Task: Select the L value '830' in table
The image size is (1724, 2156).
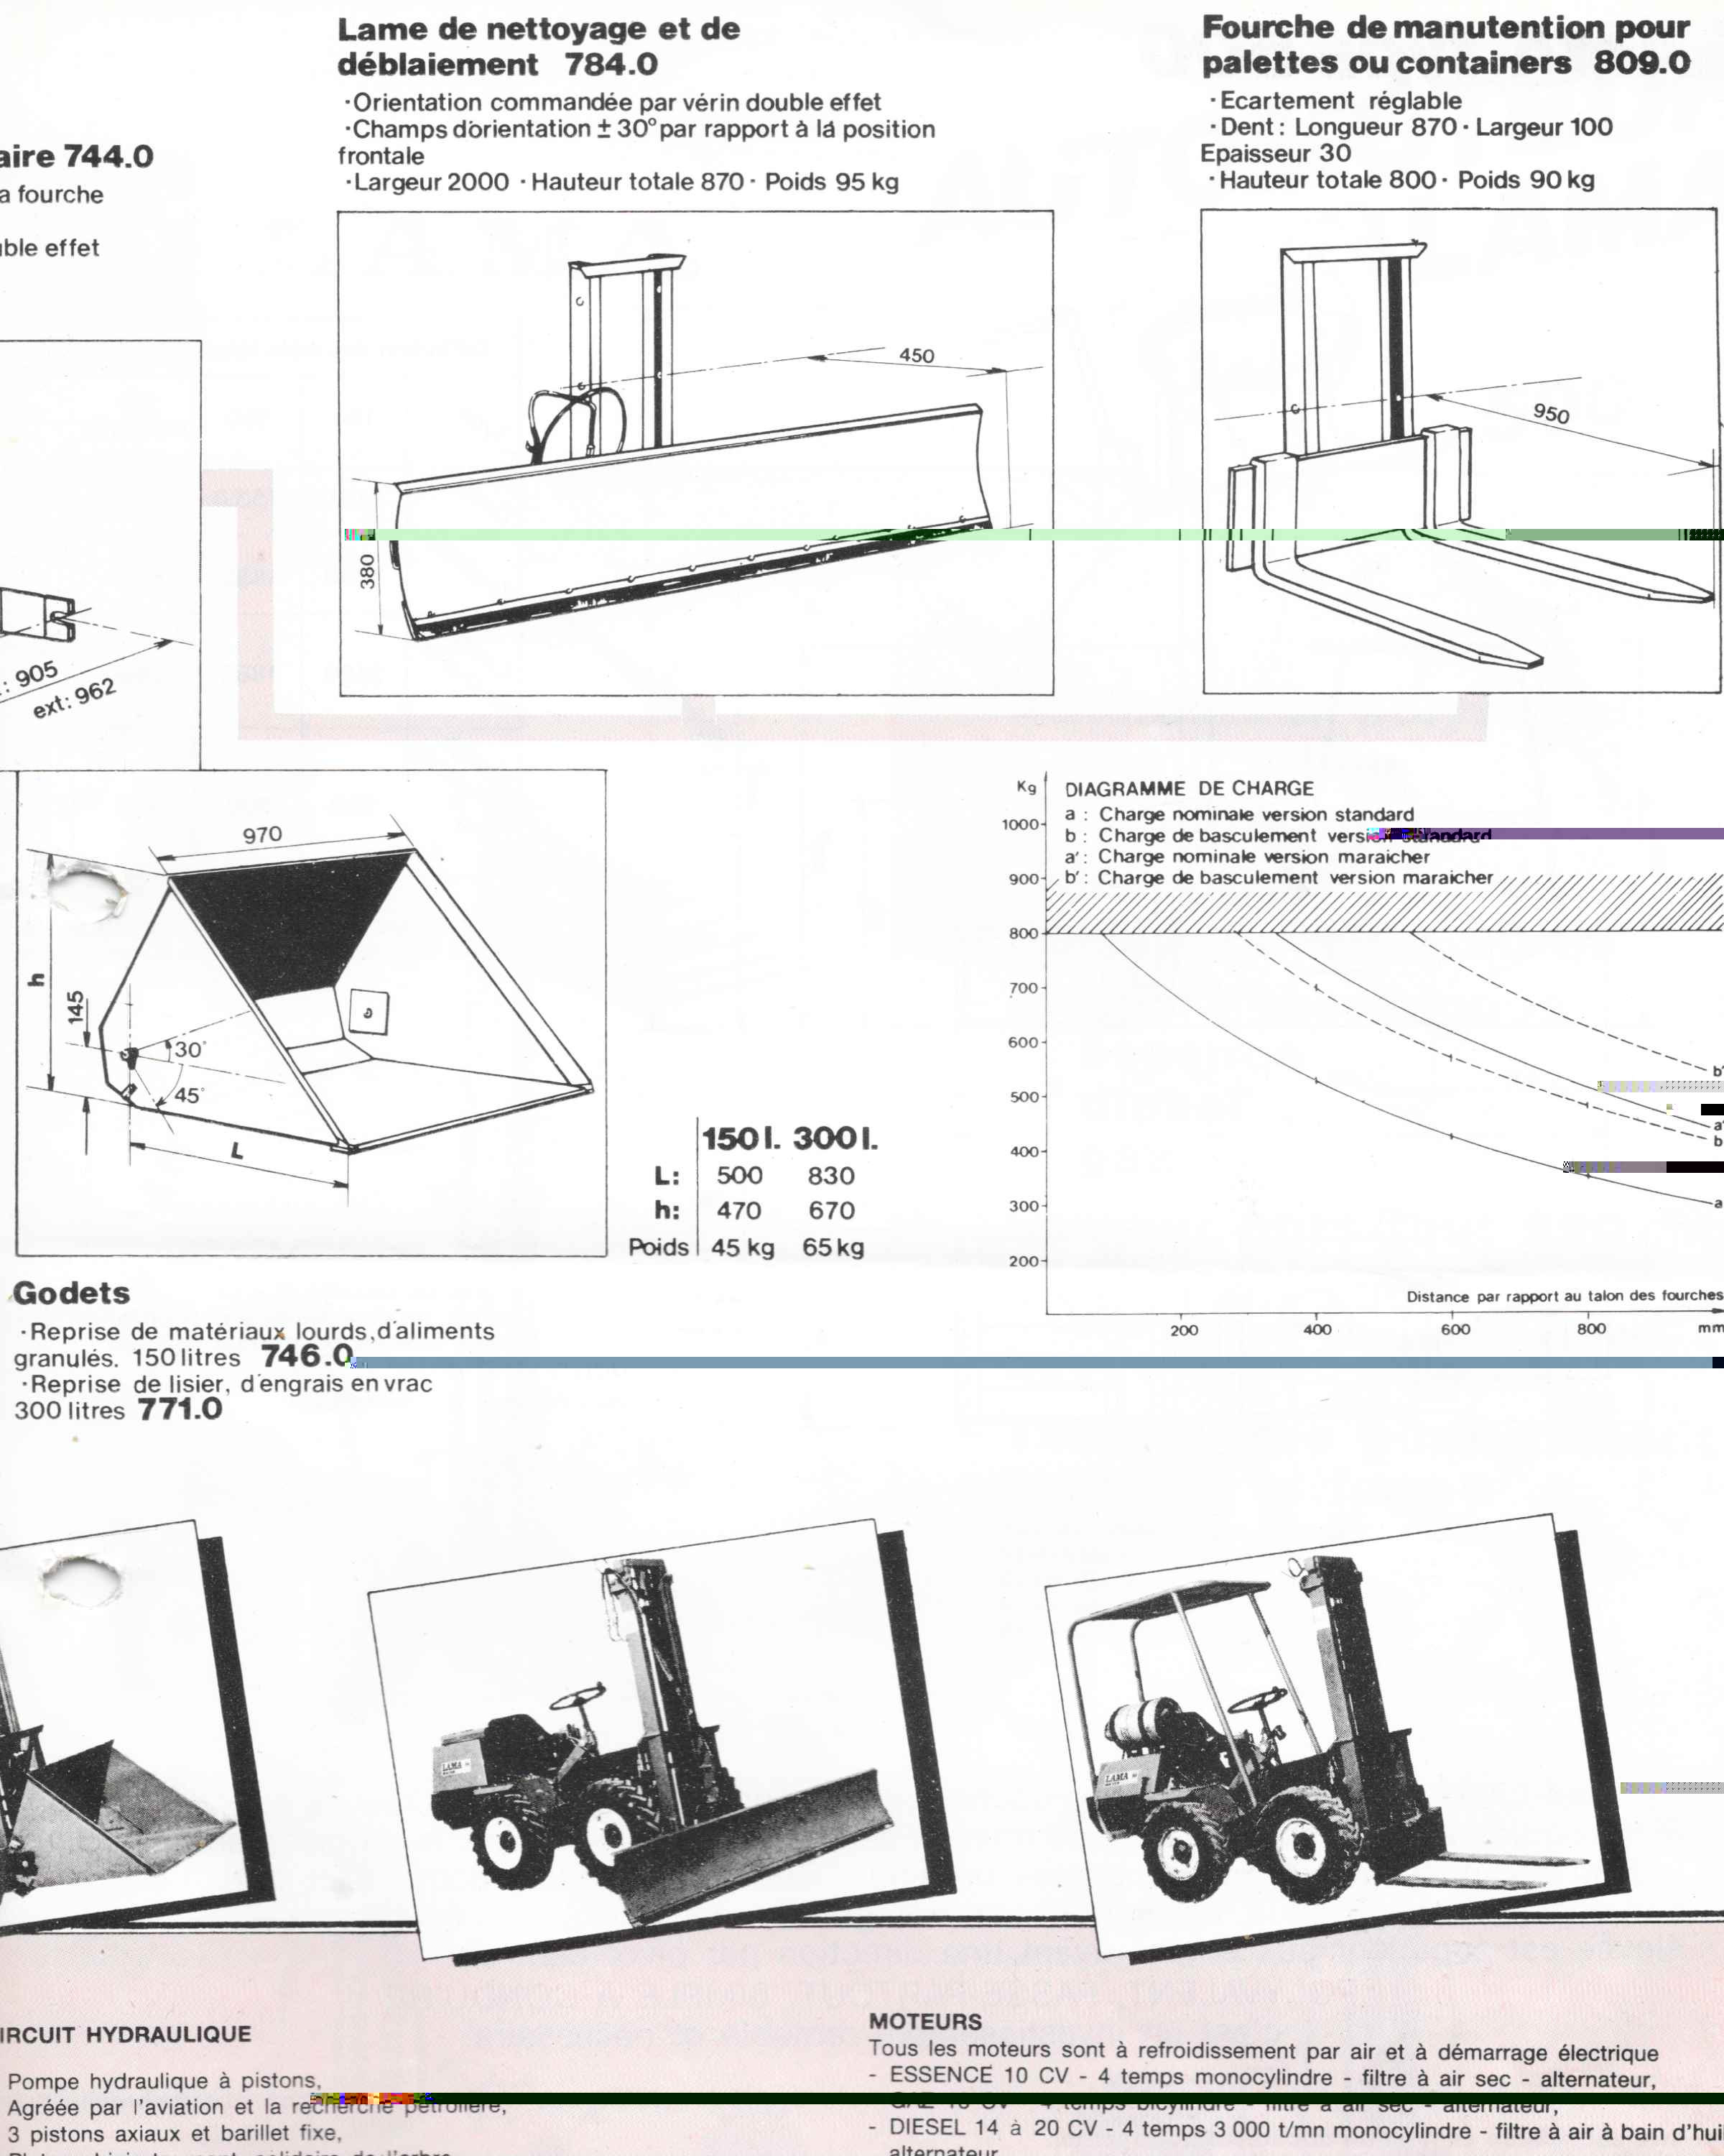Action: coord(832,1176)
